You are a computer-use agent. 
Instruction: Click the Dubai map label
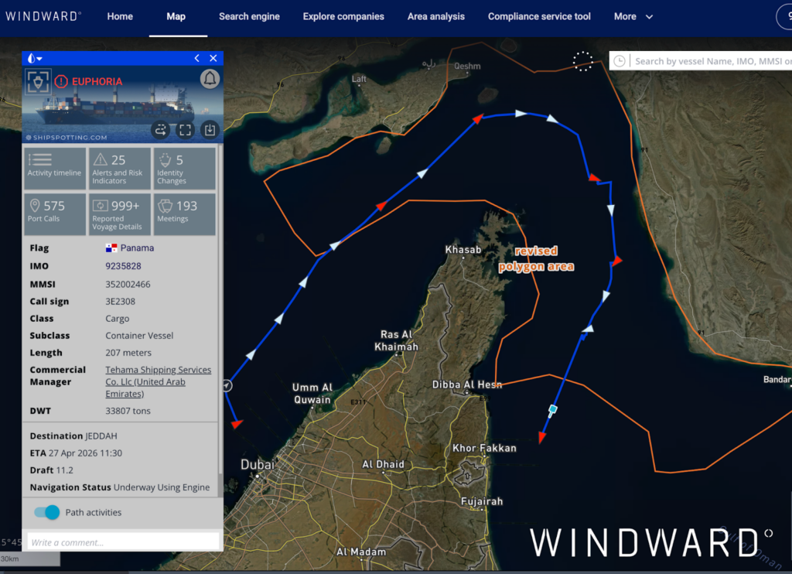click(x=258, y=465)
